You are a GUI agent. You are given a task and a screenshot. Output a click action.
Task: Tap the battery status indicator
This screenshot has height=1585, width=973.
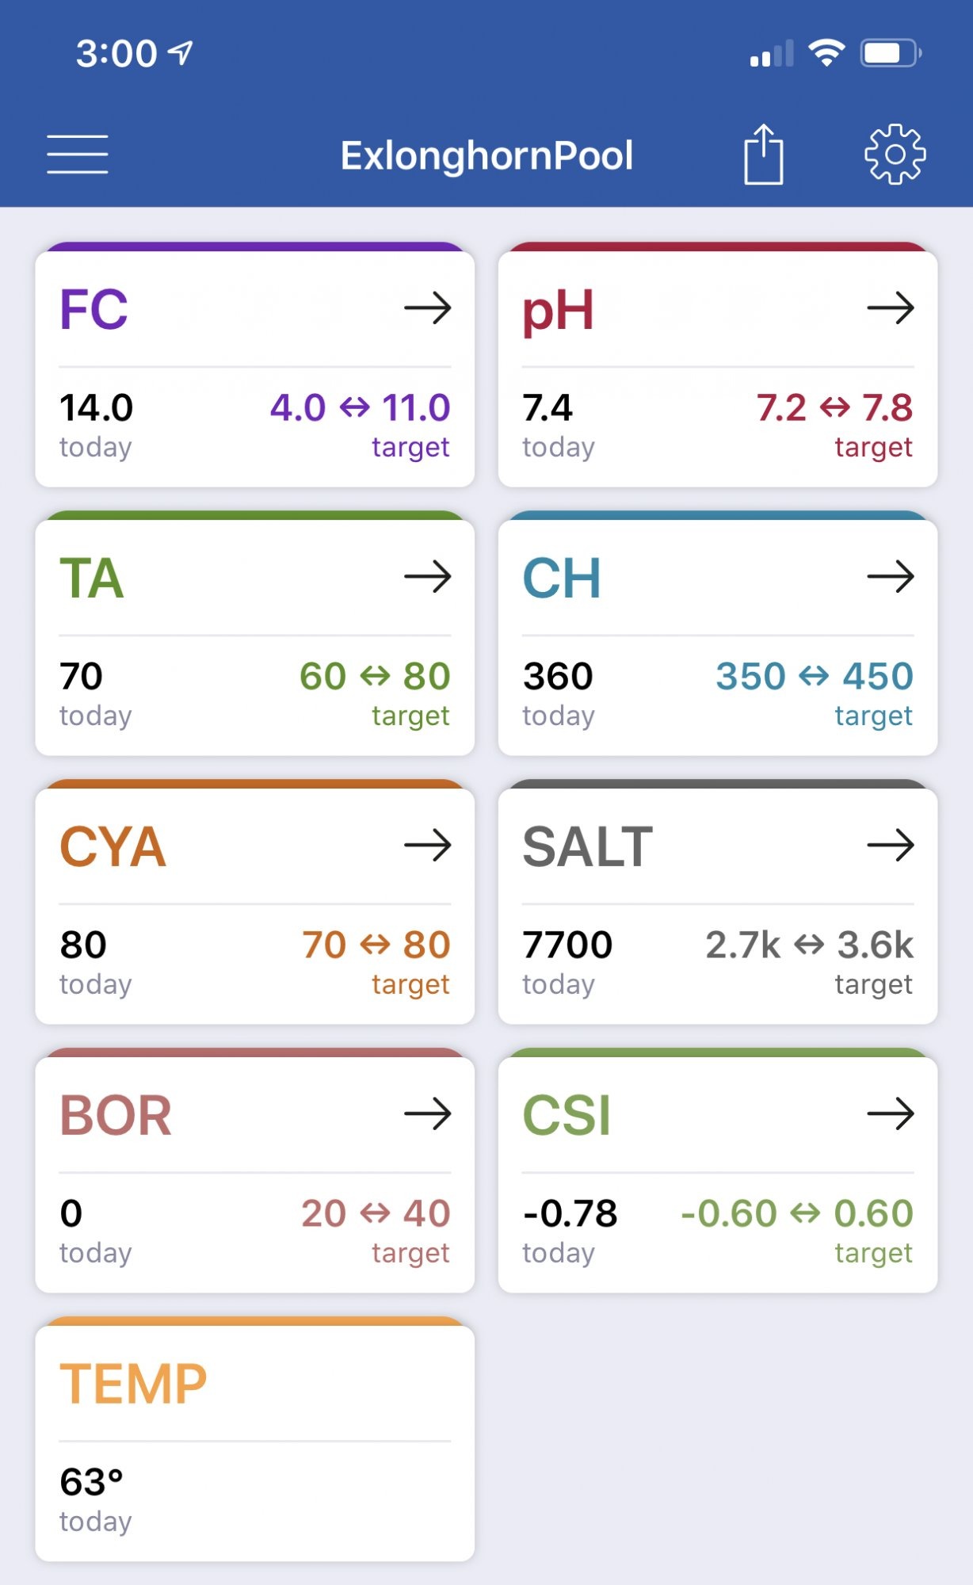coord(891,53)
